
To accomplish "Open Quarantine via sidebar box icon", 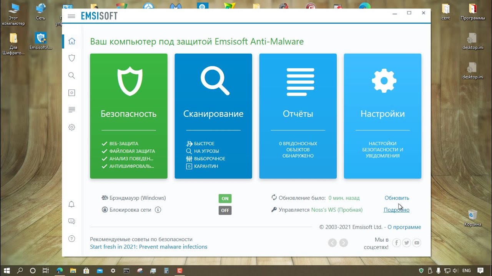I will pyautogui.click(x=71, y=93).
